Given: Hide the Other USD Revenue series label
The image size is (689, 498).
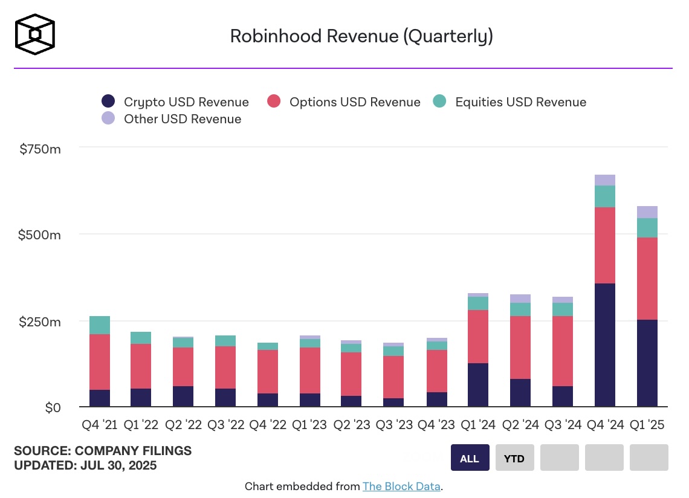Looking at the screenshot, I should 183,119.
